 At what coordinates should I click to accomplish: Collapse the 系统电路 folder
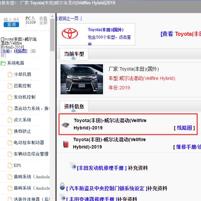tap(15, 63)
